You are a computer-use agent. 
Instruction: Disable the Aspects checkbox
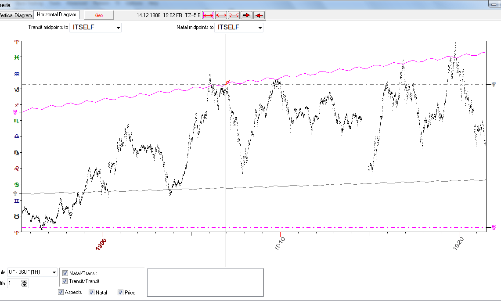(61, 293)
